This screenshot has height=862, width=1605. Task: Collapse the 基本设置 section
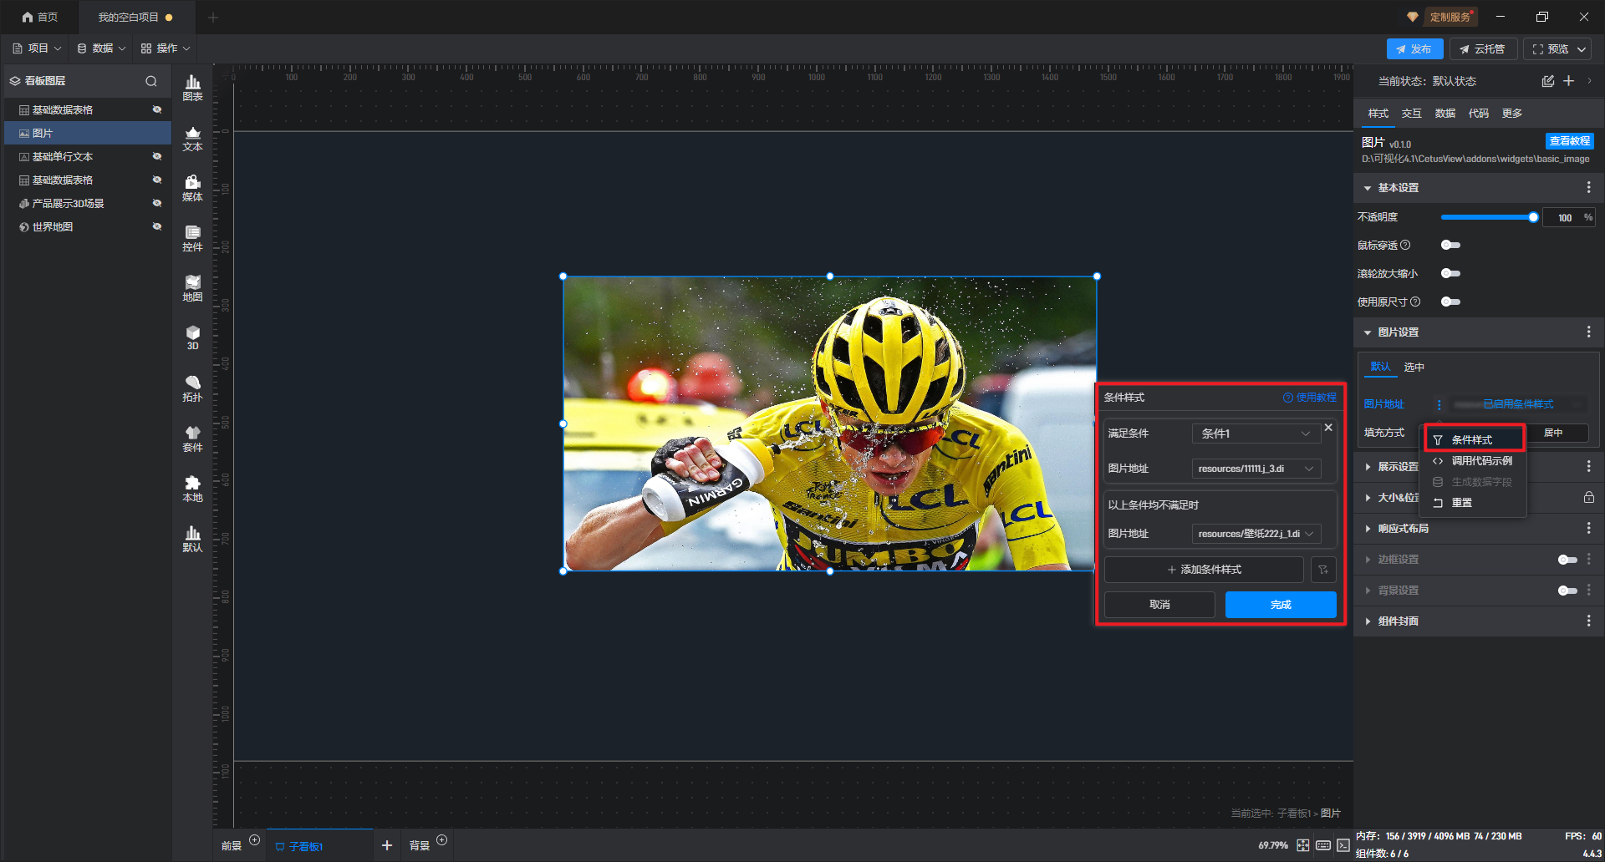(1368, 188)
